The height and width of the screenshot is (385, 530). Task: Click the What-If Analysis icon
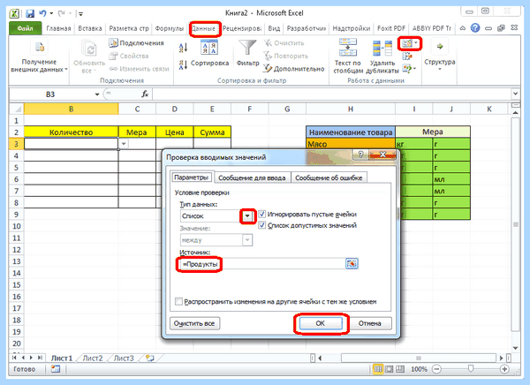pyautogui.click(x=407, y=69)
